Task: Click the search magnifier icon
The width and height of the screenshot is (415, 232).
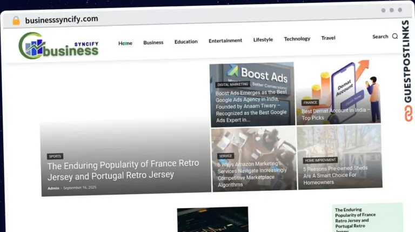Action: 395,36
